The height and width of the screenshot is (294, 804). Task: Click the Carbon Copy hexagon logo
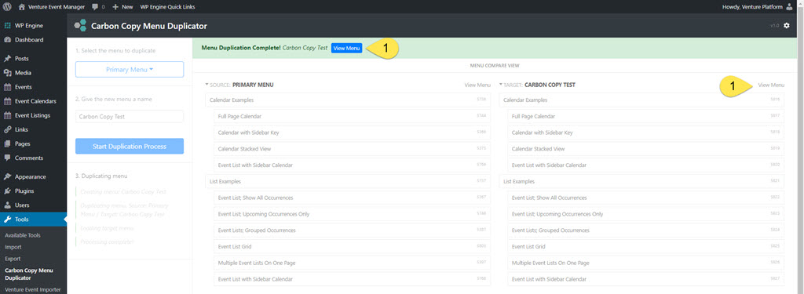tap(80, 26)
